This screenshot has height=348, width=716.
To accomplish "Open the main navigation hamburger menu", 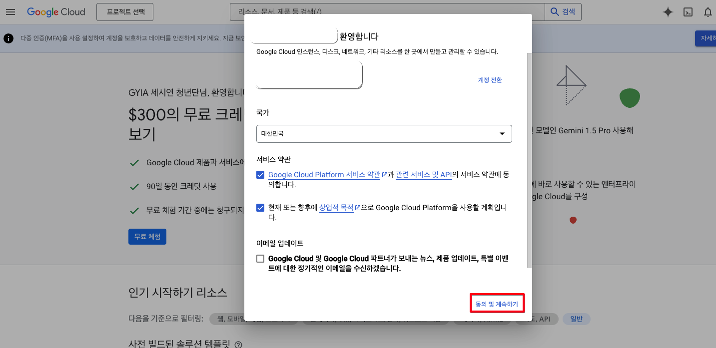I will tap(10, 12).
